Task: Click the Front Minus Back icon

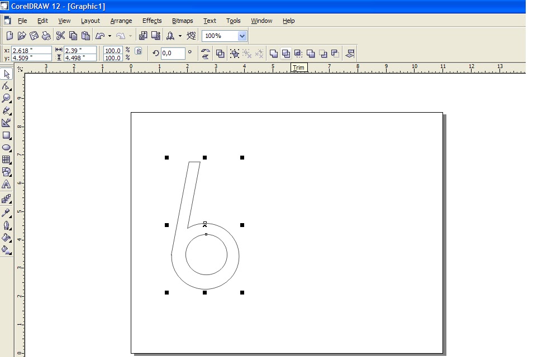Action: coord(323,54)
